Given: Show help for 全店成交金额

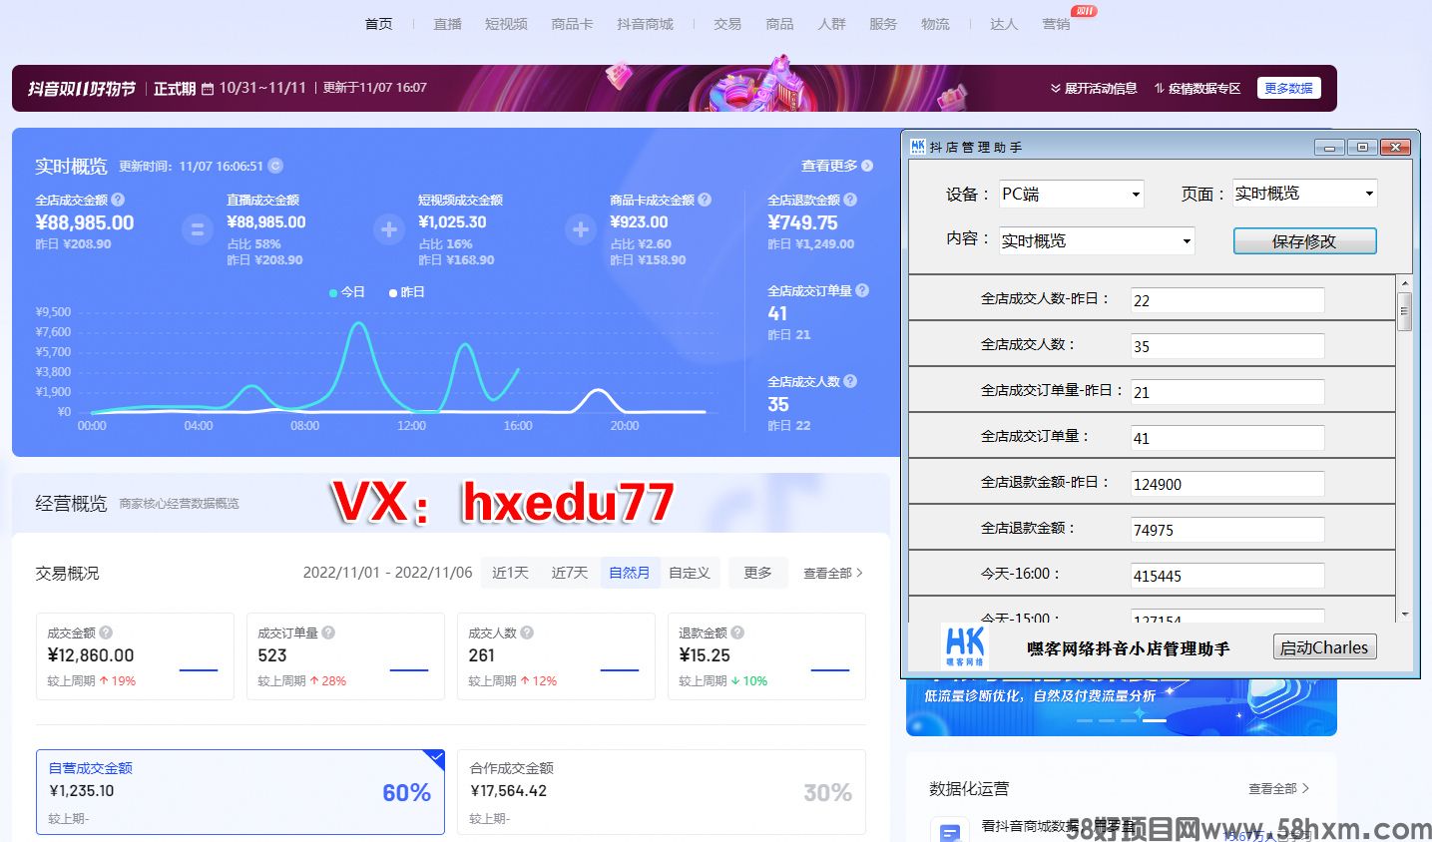Looking at the screenshot, I should 118,200.
